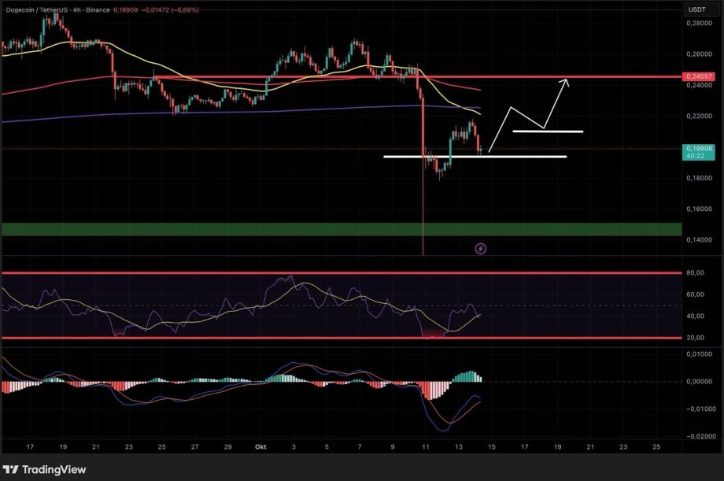The width and height of the screenshot is (724, 481).
Task: Click the 0,14000 price scale value
Action: (699, 240)
